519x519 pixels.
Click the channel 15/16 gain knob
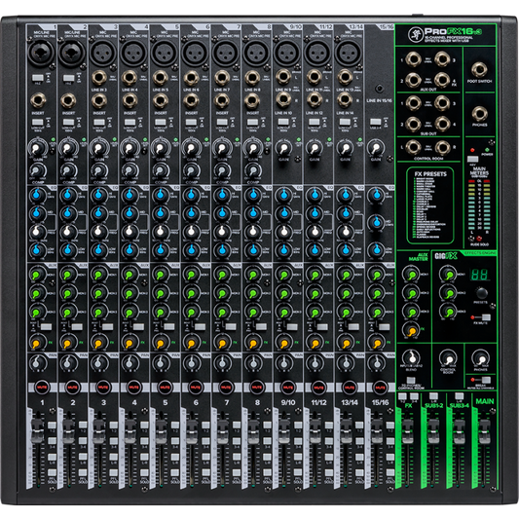click(x=376, y=148)
